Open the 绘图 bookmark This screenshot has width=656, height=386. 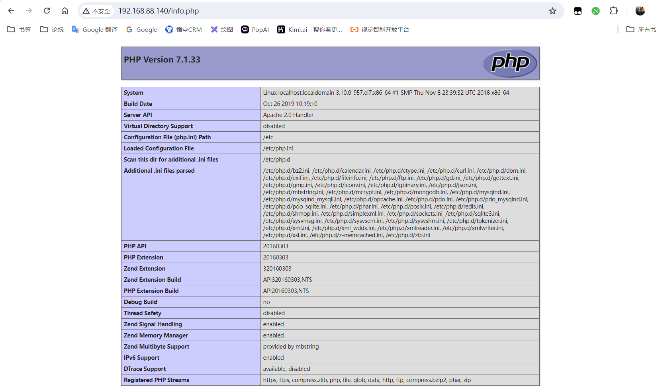click(x=222, y=29)
